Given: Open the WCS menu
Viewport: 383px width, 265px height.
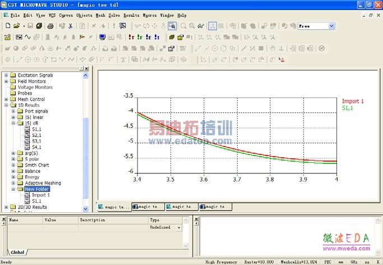Looking at the screenshot, I should click(52, 15).
